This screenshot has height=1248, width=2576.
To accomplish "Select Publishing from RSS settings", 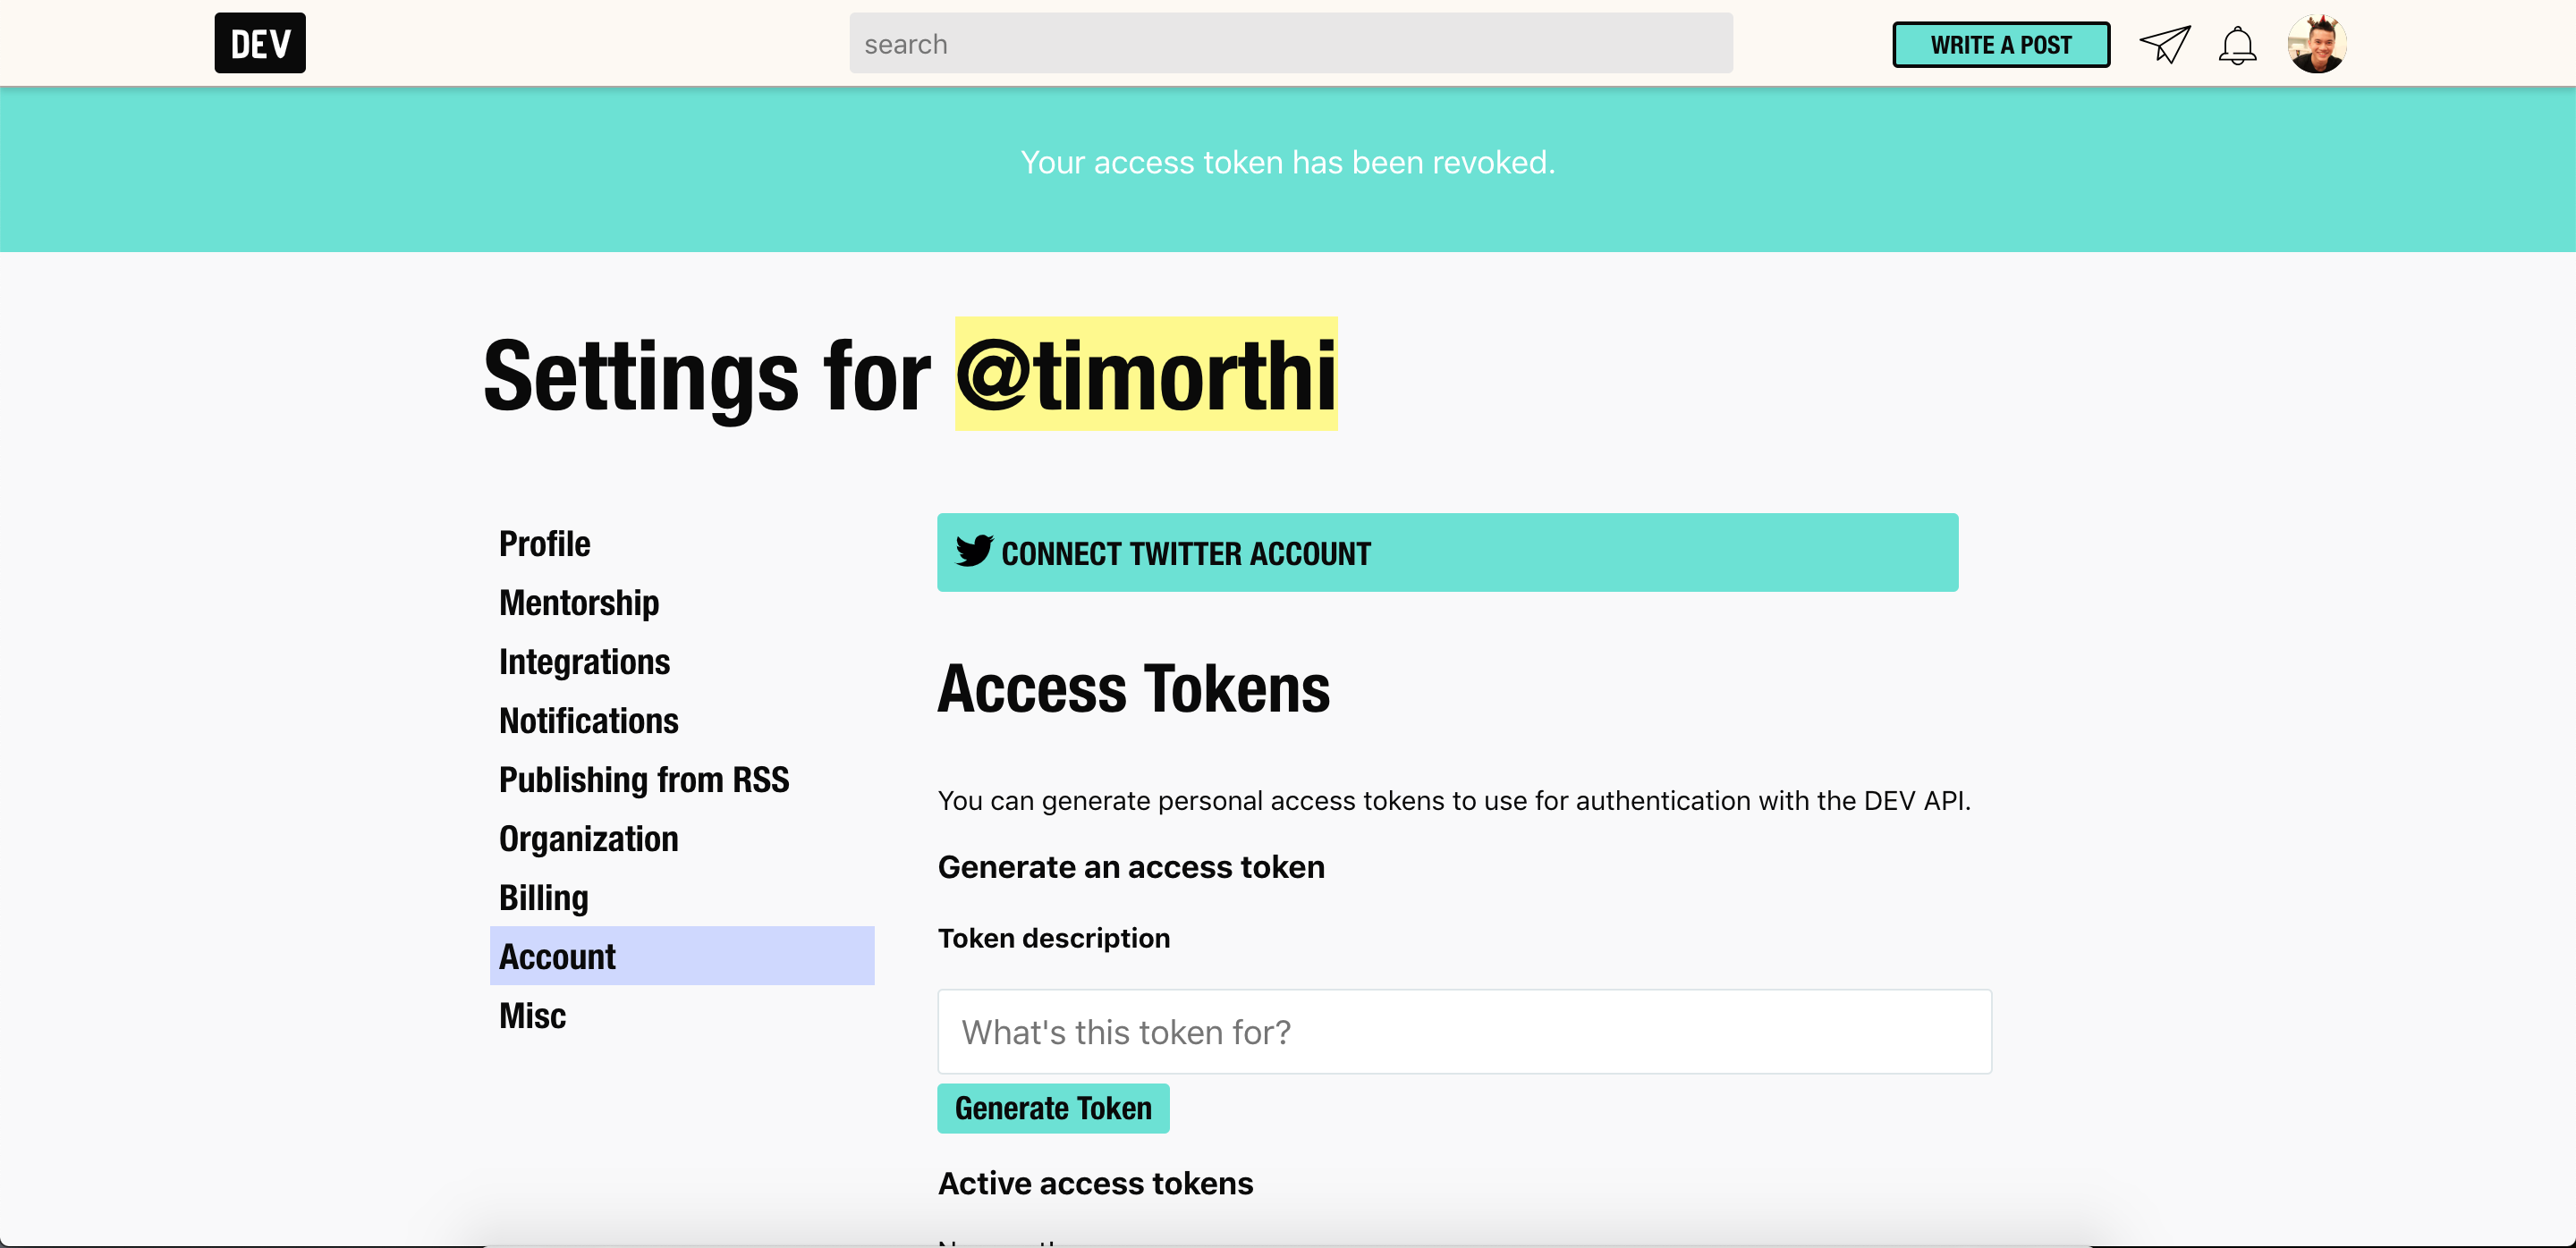I will click(643, 780).
